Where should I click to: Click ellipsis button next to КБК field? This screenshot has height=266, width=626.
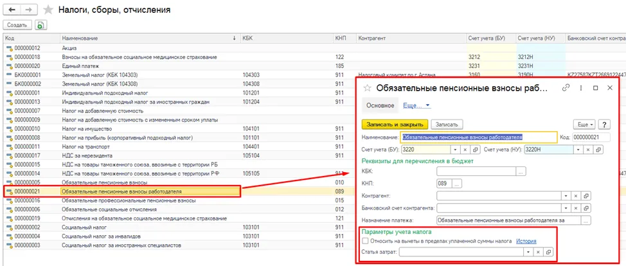tap(521, 172)
